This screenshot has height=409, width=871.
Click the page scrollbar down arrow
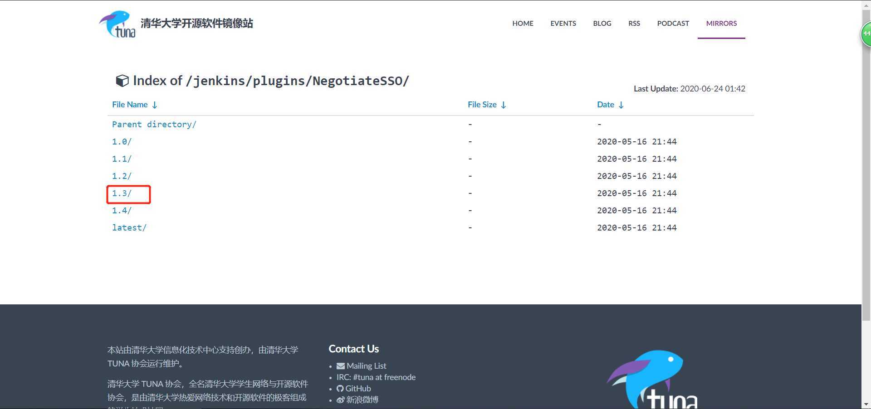(x=866, y=404)
